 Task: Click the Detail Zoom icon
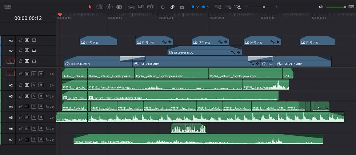click(x=228, y=7)
